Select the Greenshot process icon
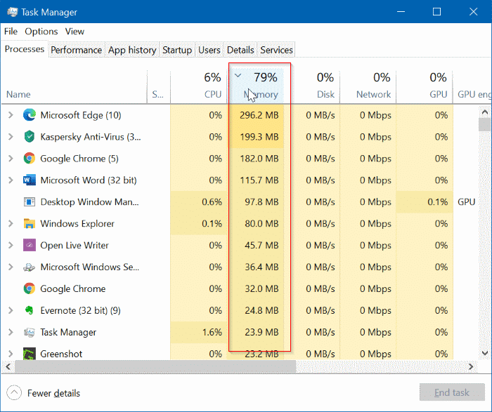 (x=30, y=354)
